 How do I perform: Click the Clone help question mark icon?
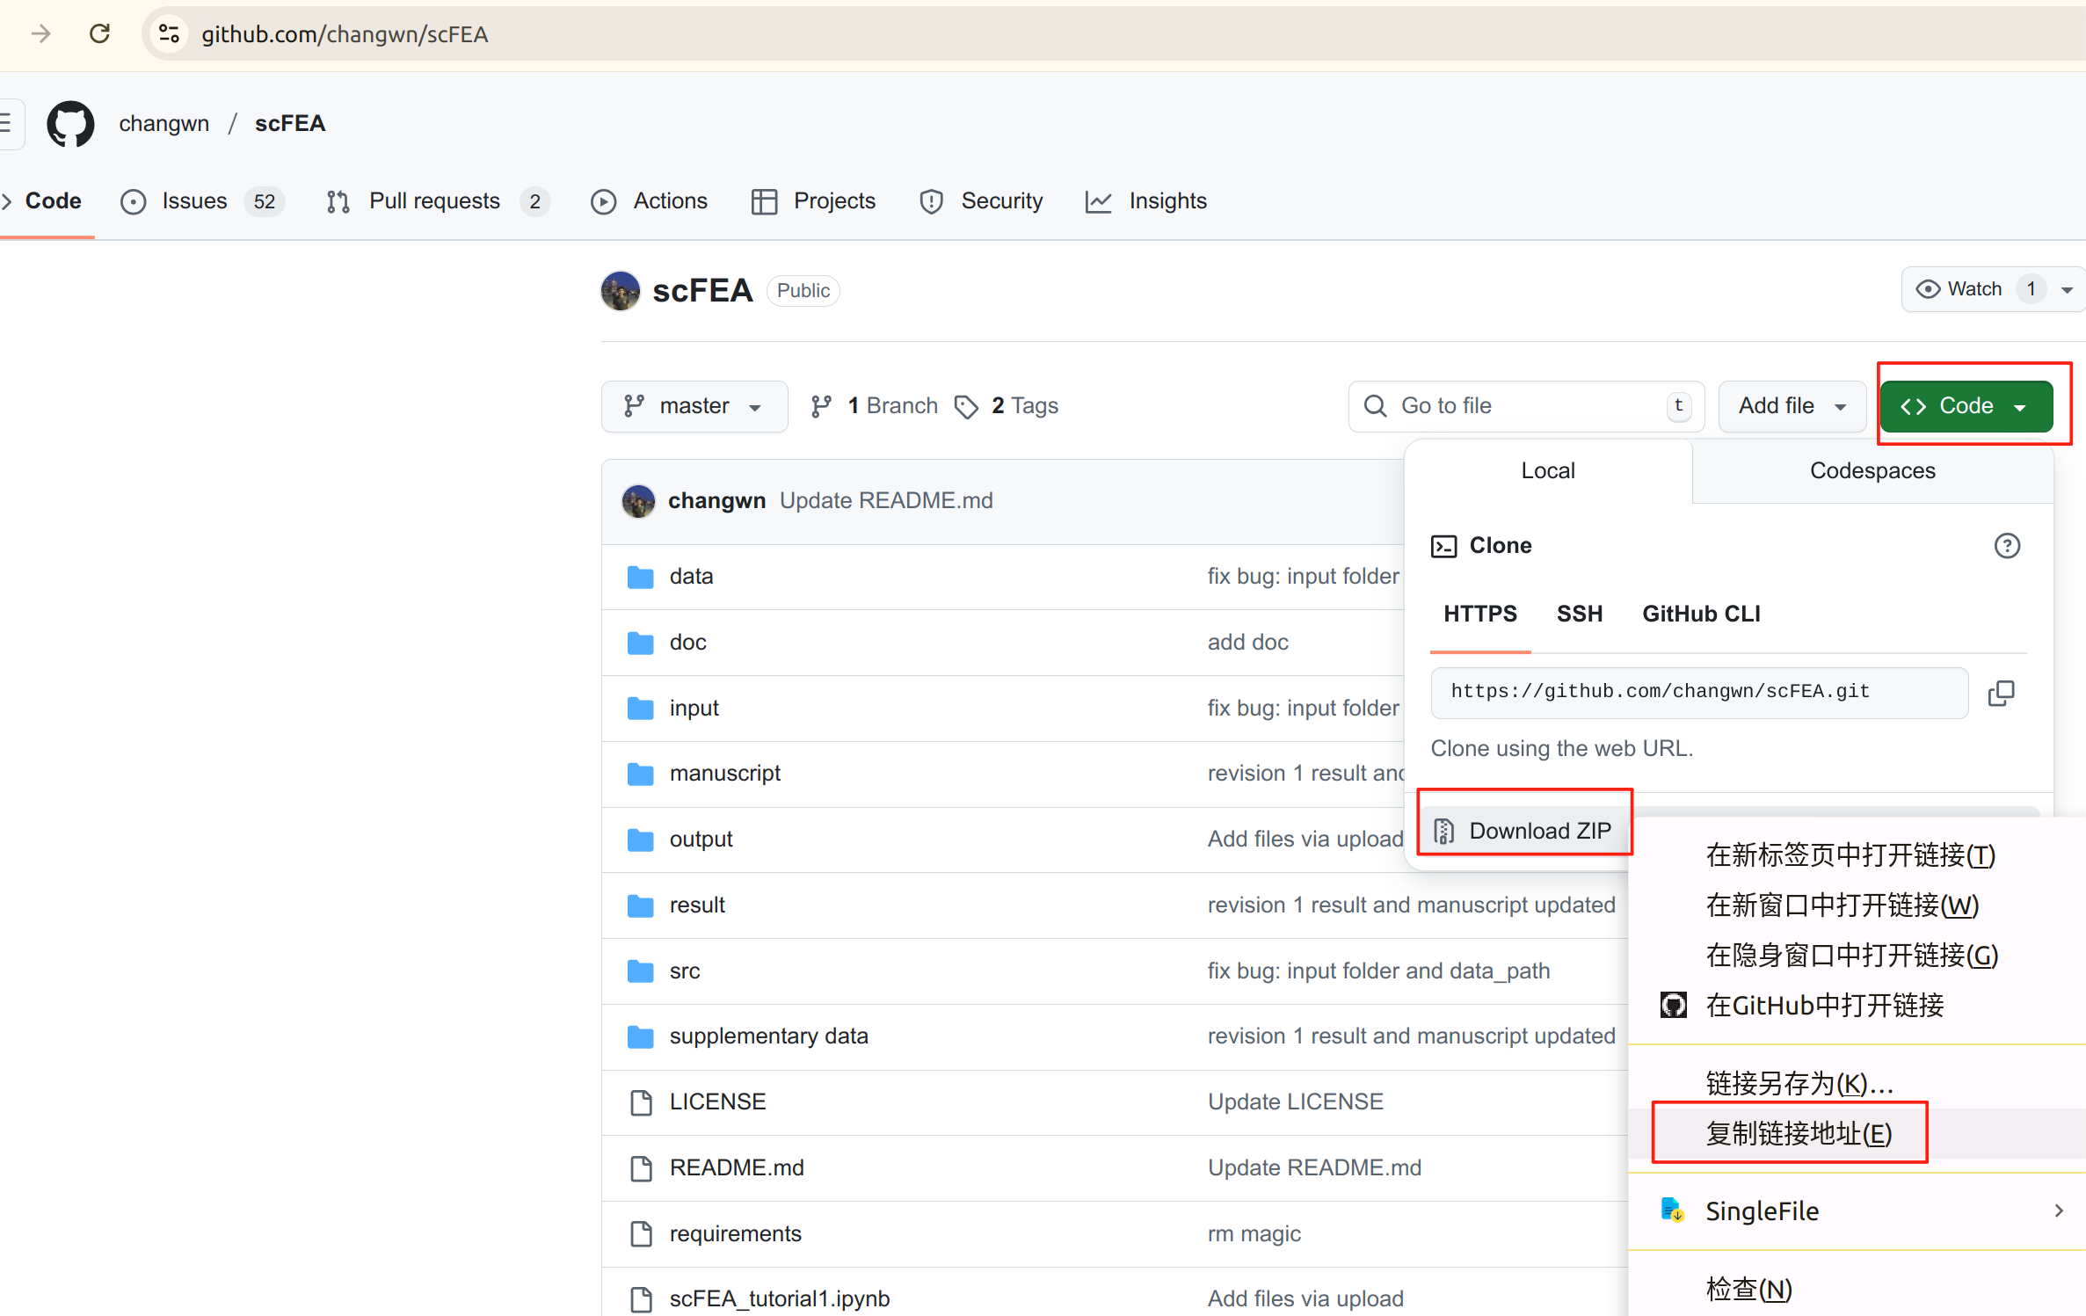(x=2007, y=546)
